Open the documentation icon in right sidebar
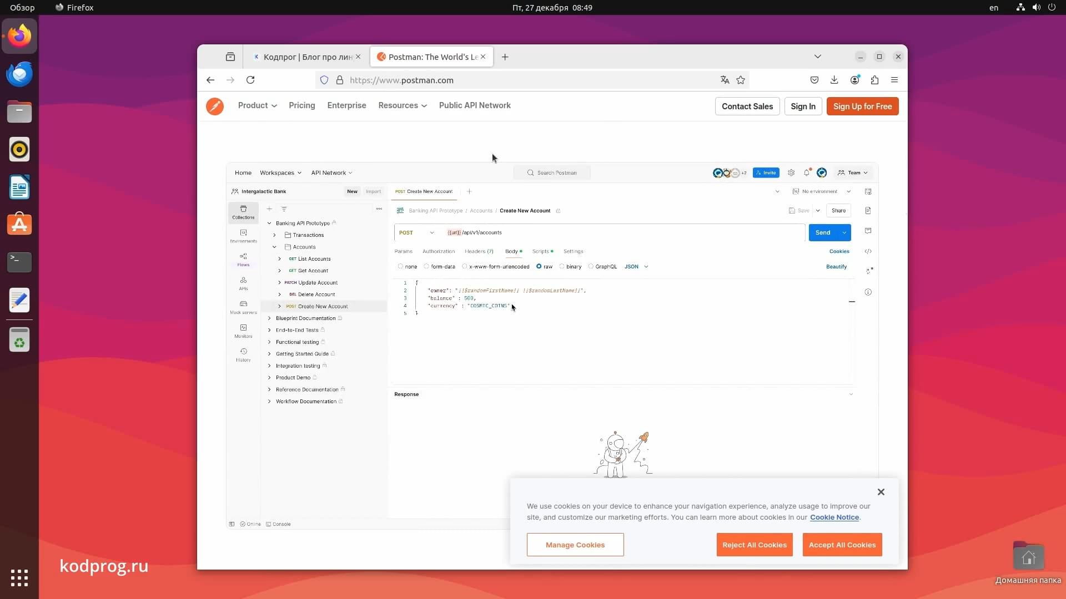 coord(868,211)
